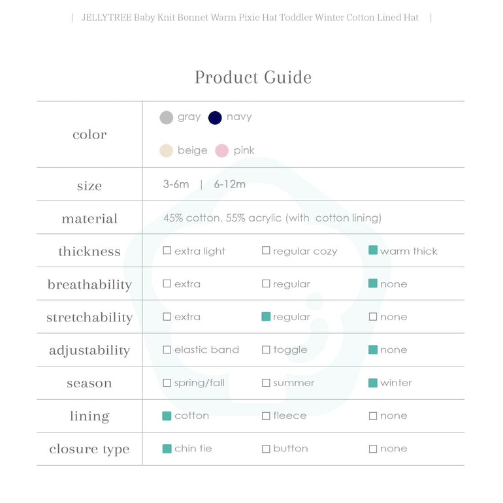Click the JELLYTREE product title text
The image size is (503, 503).
click(x=250, y=18)
